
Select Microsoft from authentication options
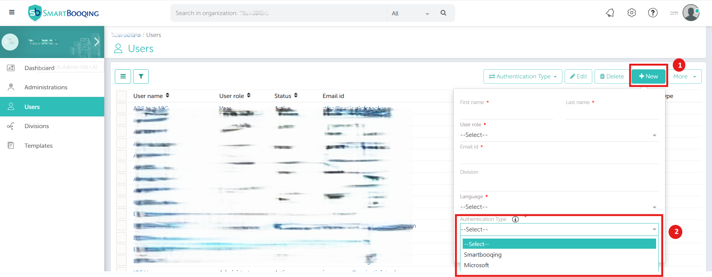coord(476,265)
